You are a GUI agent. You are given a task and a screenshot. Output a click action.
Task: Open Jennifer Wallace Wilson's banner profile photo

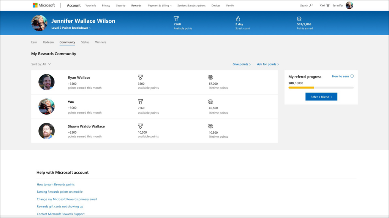[x=39, y=23]
